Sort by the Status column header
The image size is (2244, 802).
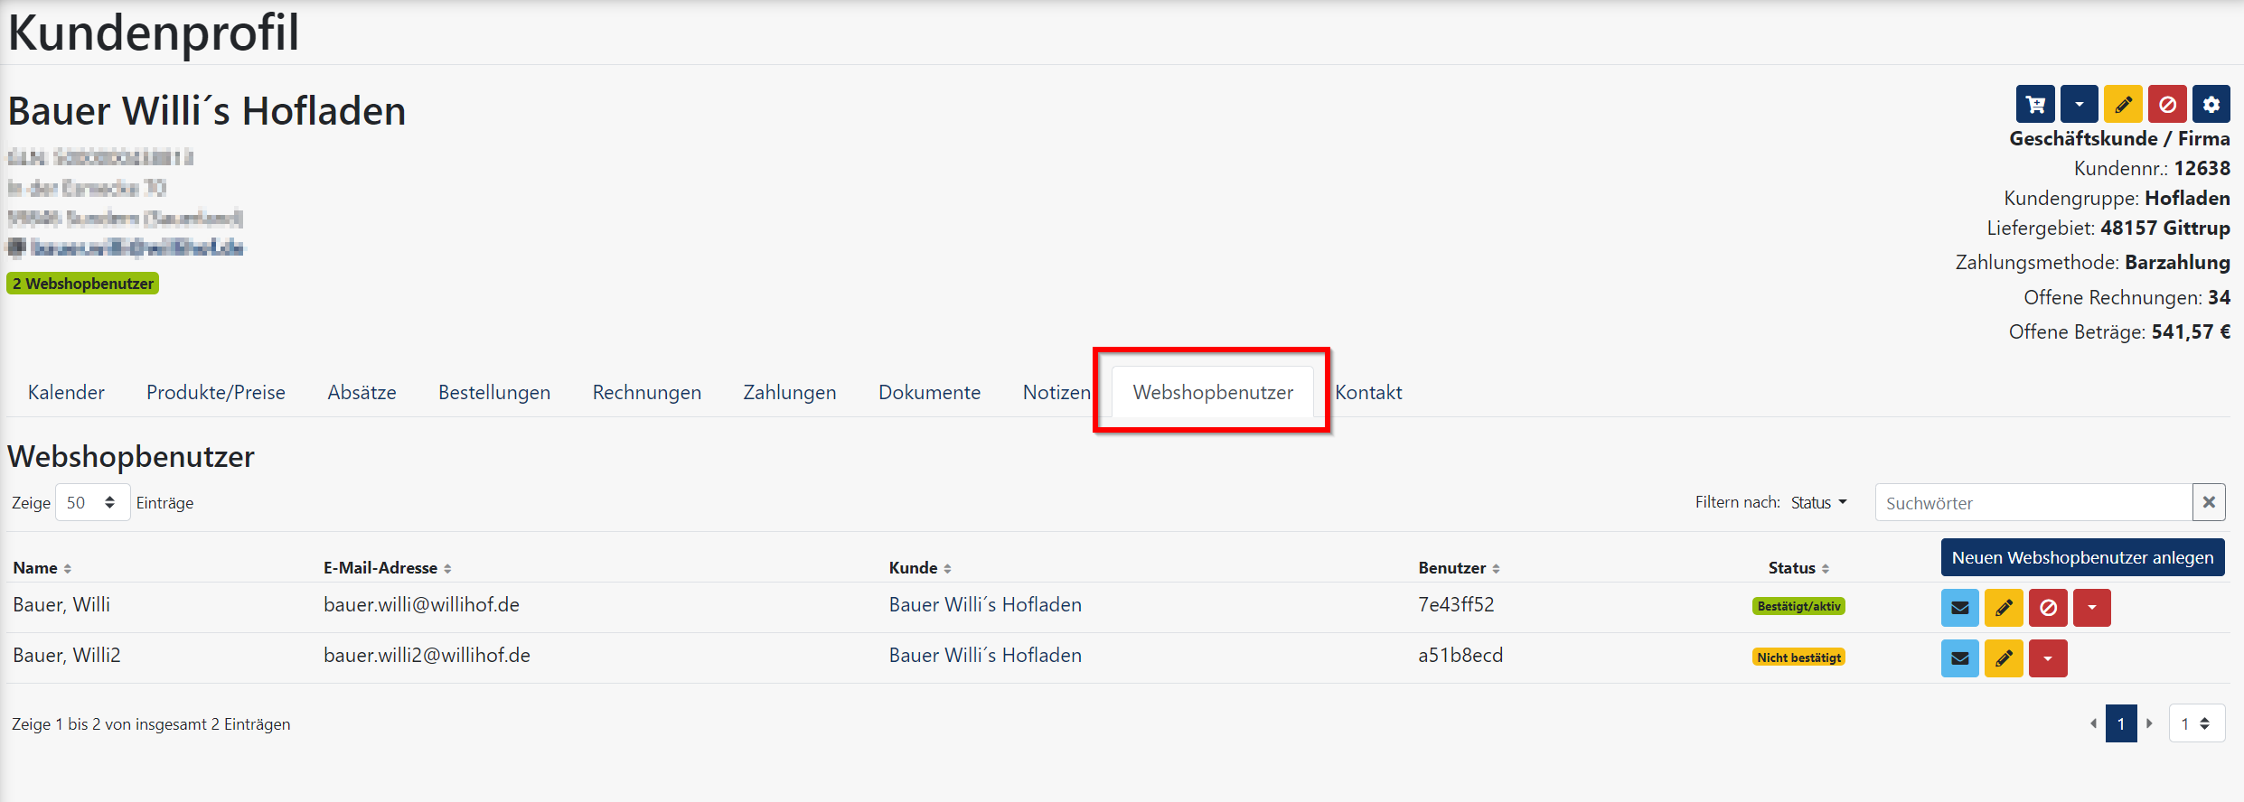point(1798,567)
